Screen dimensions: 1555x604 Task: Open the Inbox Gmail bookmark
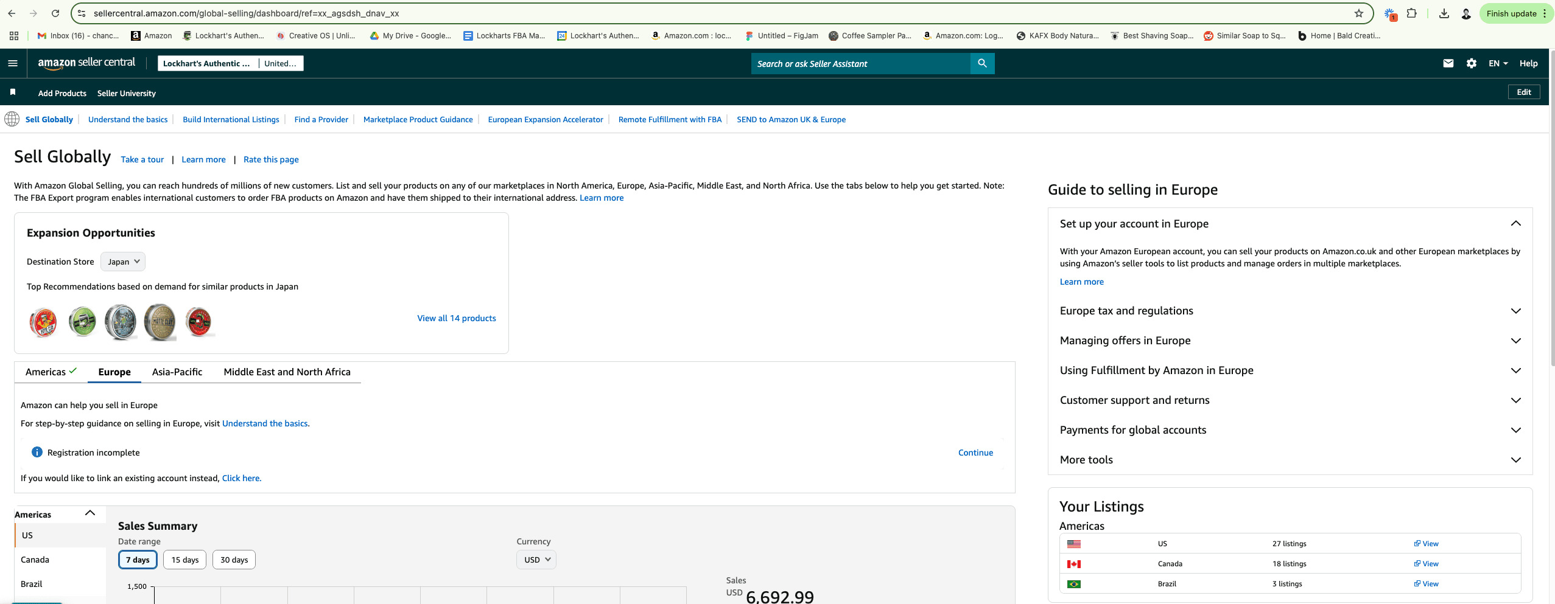[78, 36]
